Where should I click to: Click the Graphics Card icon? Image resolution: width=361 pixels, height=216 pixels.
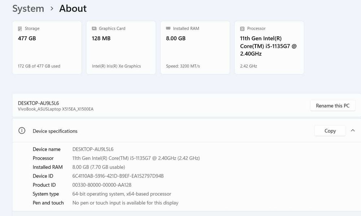[x=94, y=29]
